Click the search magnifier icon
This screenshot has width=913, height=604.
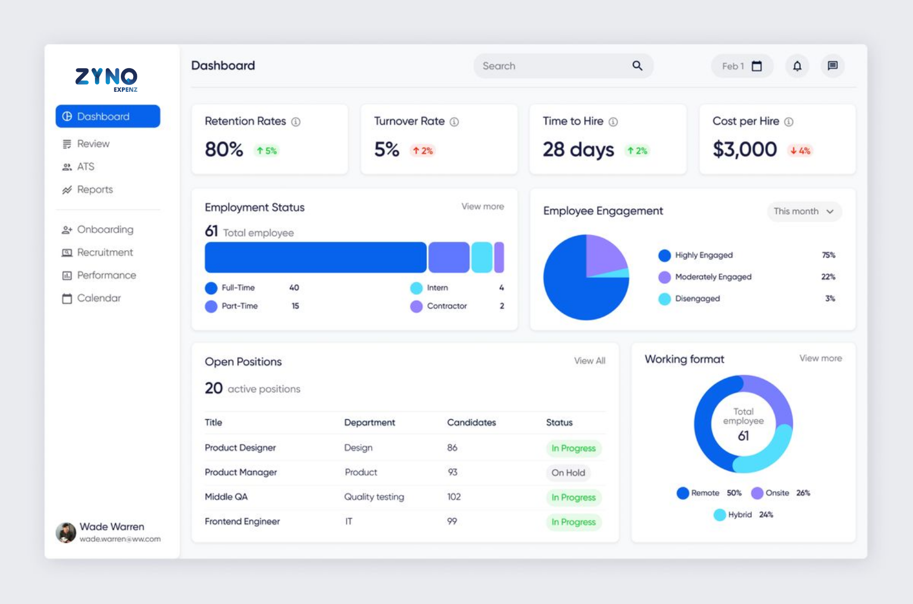point(637,66)
